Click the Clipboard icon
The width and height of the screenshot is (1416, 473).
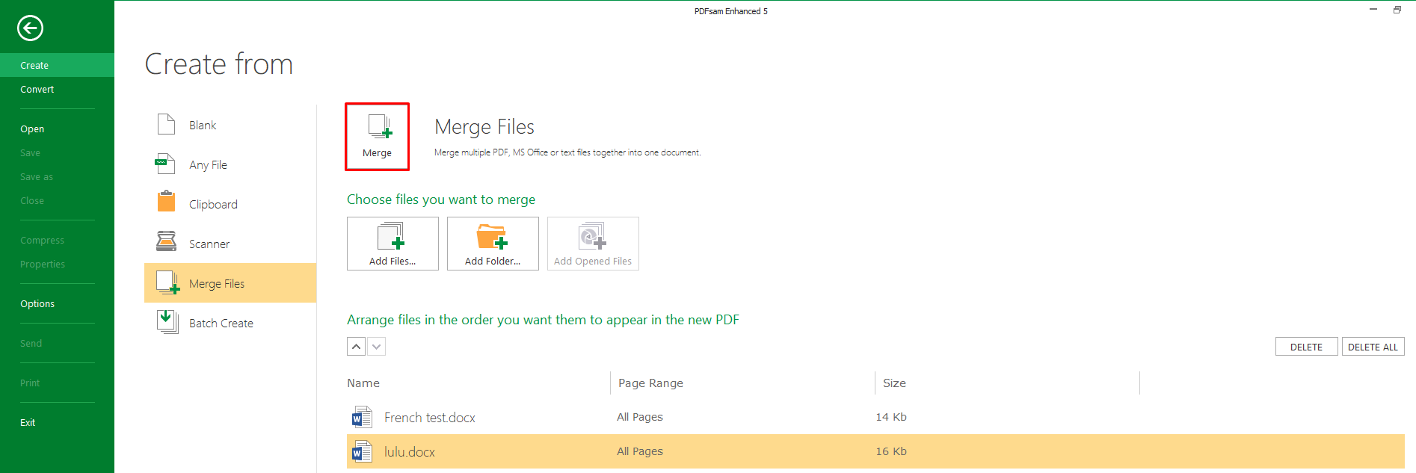(166, 202)
